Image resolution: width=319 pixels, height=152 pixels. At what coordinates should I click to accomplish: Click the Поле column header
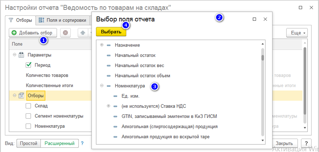pos(17,44)
